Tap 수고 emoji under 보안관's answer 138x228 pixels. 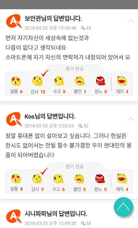(x=59, y=81)
